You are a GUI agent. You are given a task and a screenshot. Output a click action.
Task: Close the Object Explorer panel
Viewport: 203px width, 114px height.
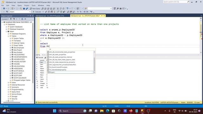pos(32,16)
